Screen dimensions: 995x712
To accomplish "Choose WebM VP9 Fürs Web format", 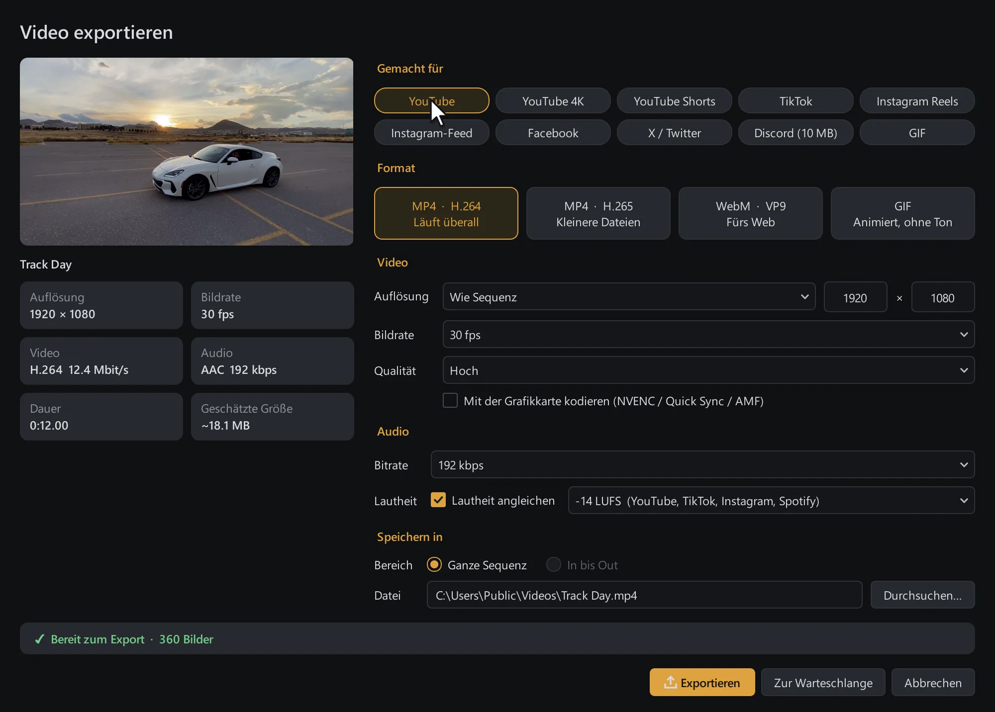I will 751,213.
